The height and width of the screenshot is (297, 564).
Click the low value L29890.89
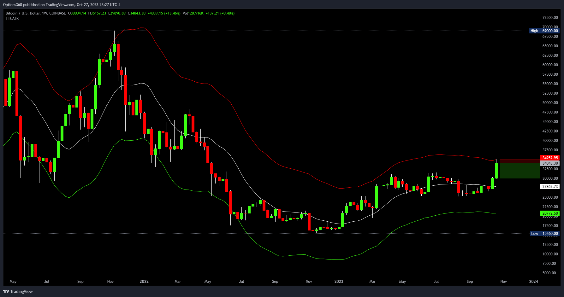[x=117, y=13]
